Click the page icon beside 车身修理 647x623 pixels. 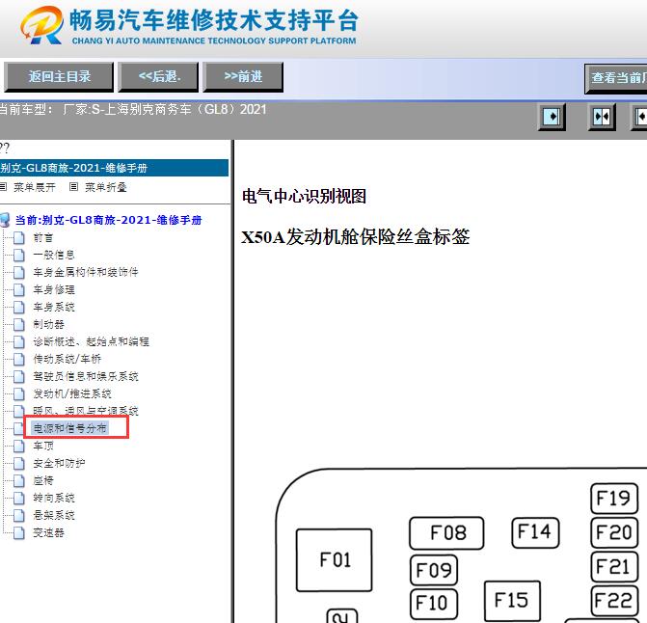pyautogui.click(x=18, y=290)
